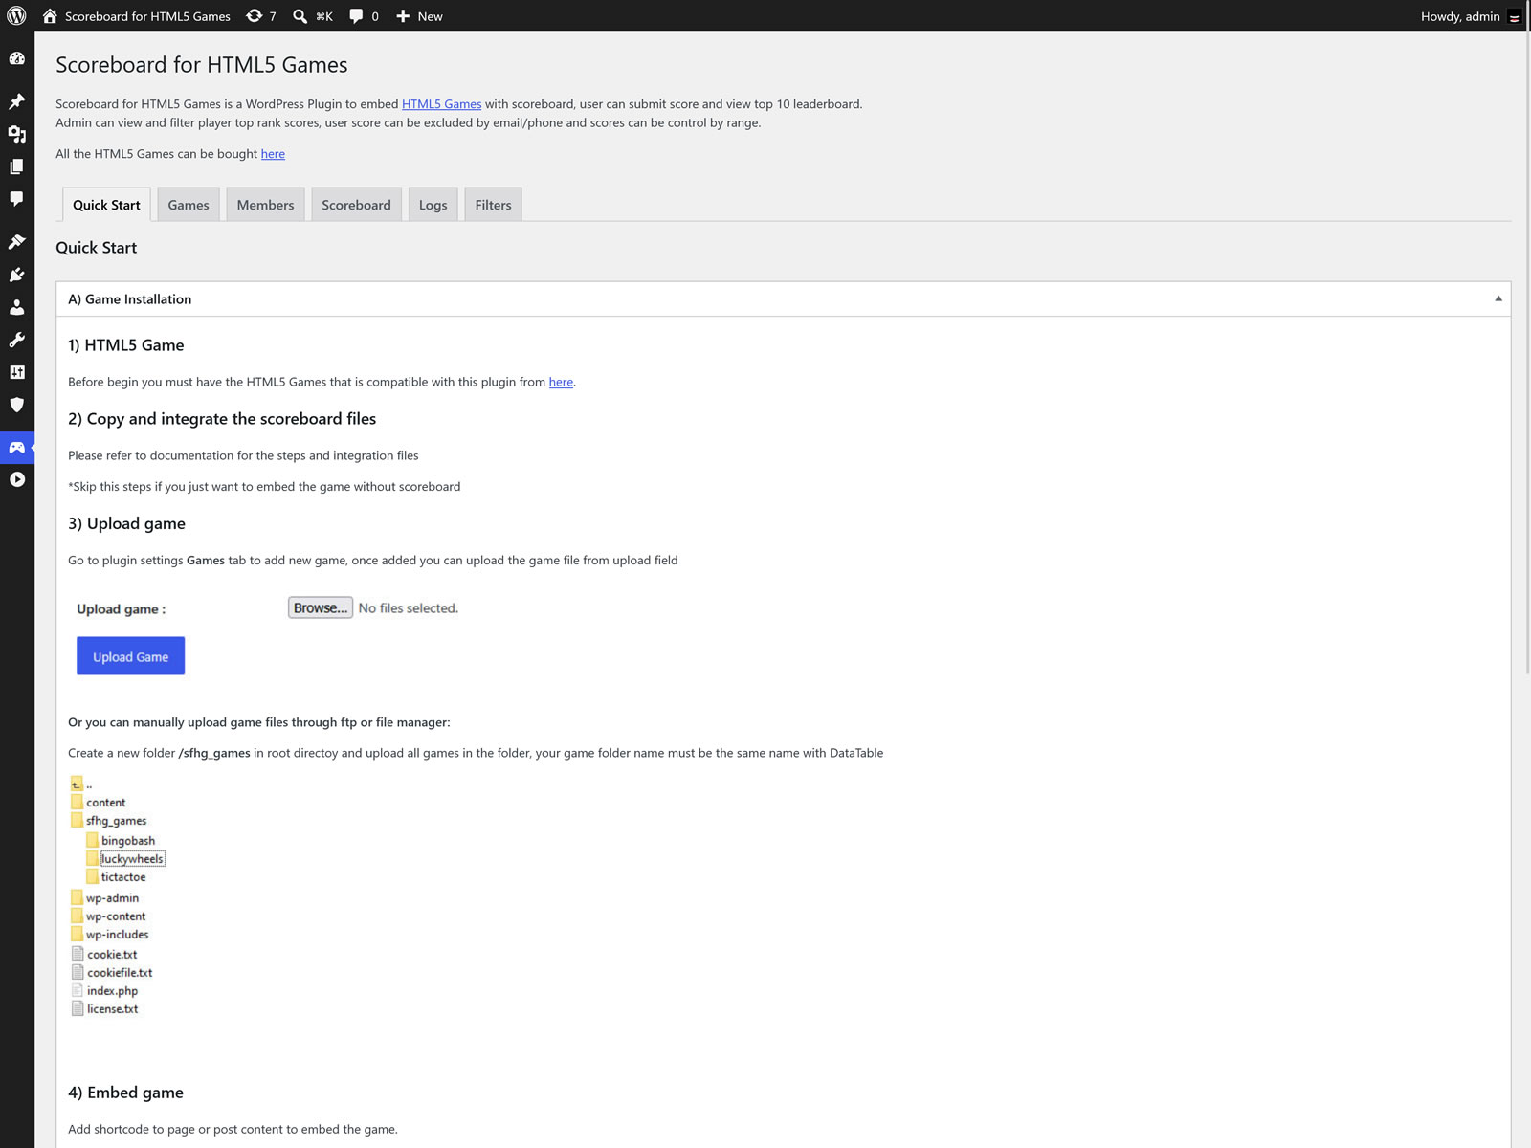Screen dimensions: 1531x1148
Task: Visit site via the home icon
Action: 50,16
